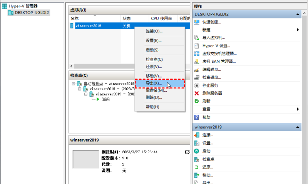Sort by the 状态 column header

click(135, 18)
